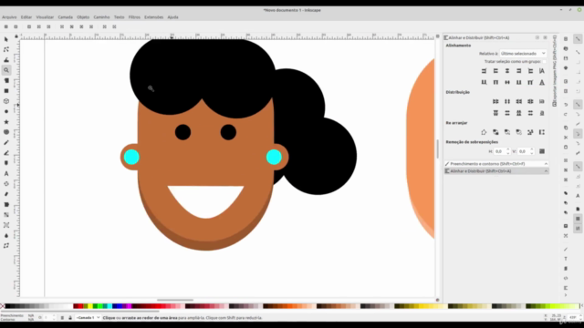Click the horizontal canvas scrollbar
The width and height of the screenshot is (584, 328).
175,300
